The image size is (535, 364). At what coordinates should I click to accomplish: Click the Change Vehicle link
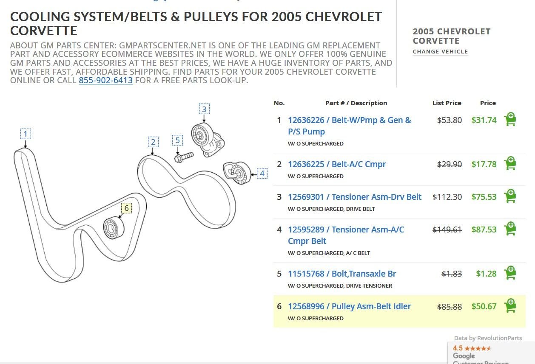click(x=440, y=52)
